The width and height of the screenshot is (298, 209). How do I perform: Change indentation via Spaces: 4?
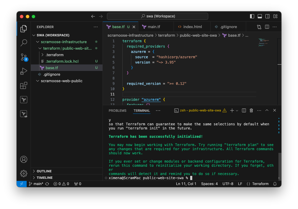click(x=209, y=184)
